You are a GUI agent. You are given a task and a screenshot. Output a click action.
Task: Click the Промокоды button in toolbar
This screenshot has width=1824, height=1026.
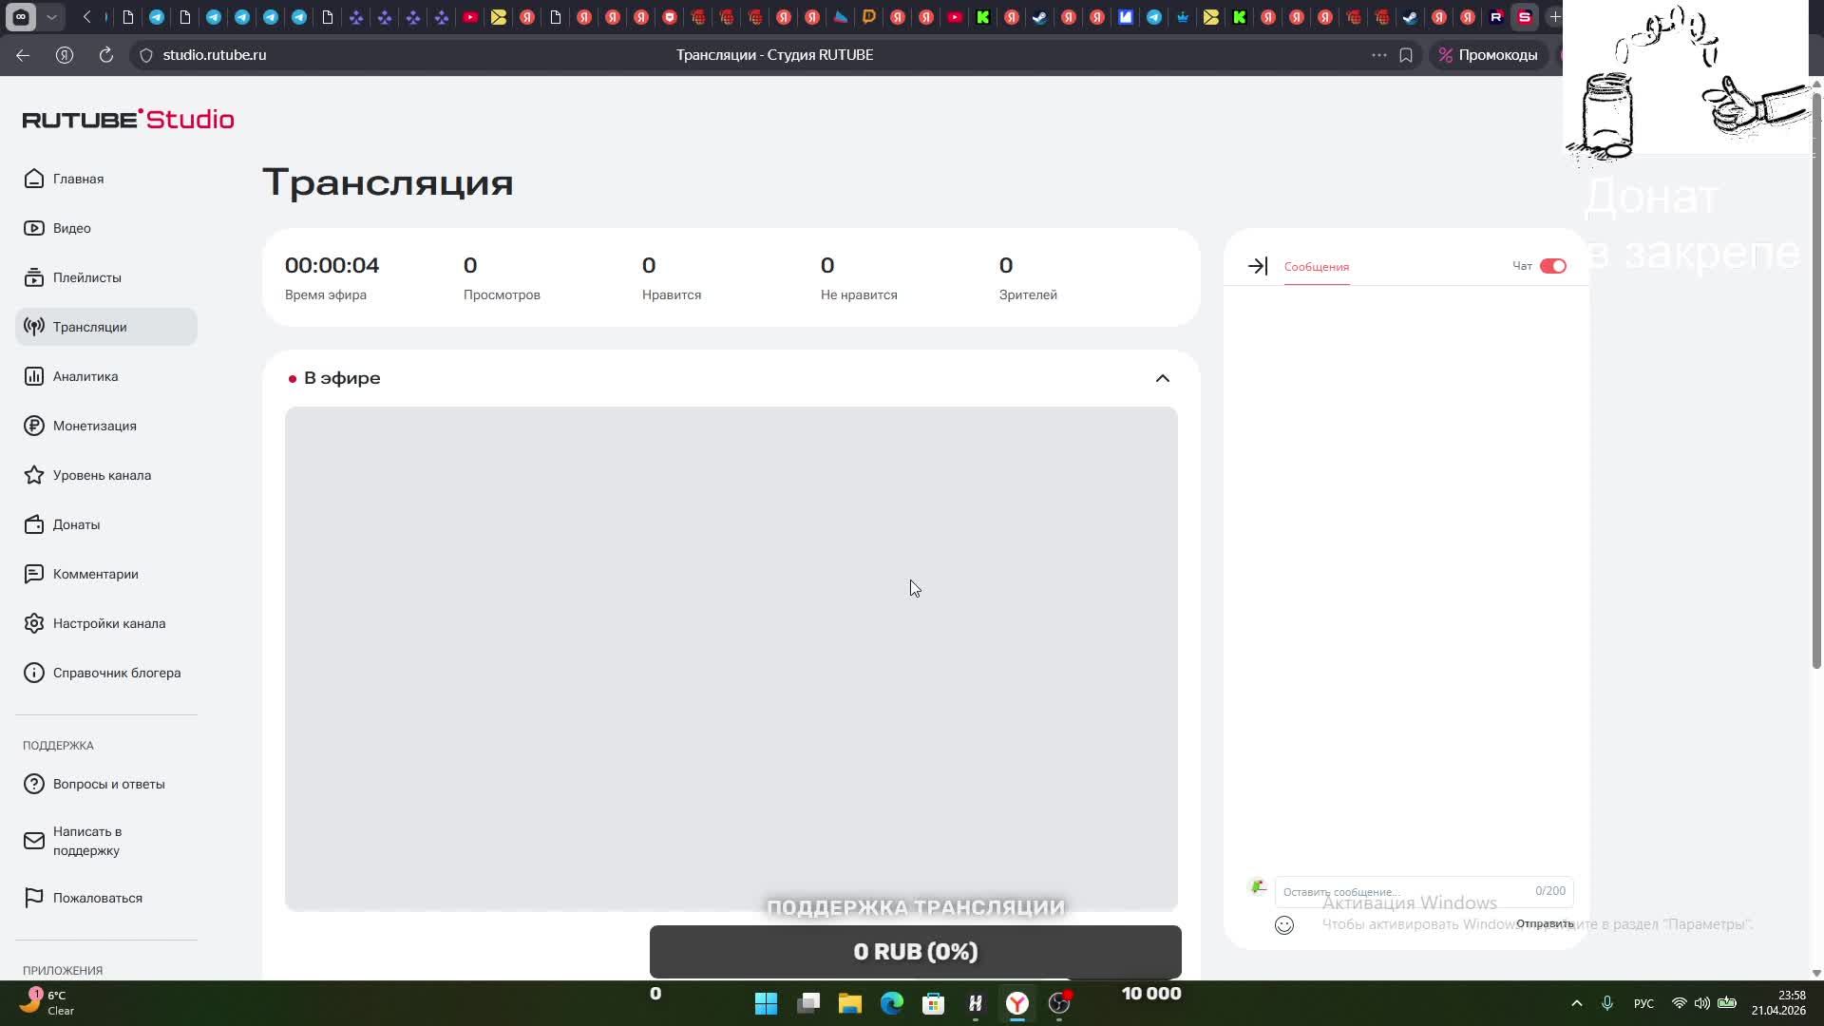click(1488, 55)
